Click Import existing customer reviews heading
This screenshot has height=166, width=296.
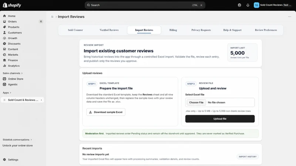tap(118, 51)
